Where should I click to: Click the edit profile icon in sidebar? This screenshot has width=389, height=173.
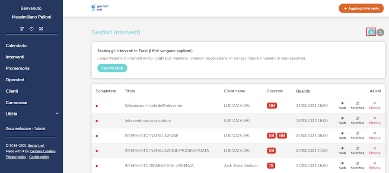(x=22, y=29)
